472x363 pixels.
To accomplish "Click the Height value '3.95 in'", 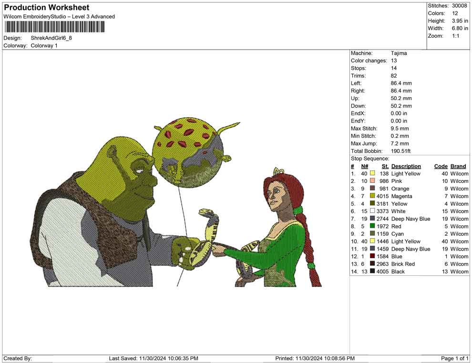I will [x=460, y=21].
